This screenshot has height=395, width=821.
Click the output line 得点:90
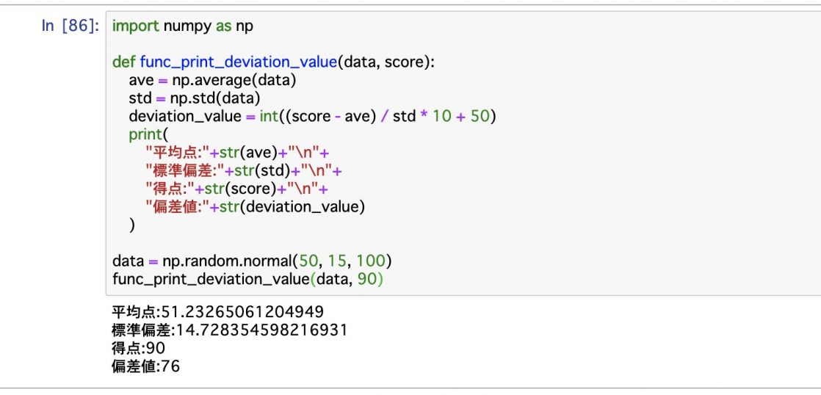coord(138,349)
